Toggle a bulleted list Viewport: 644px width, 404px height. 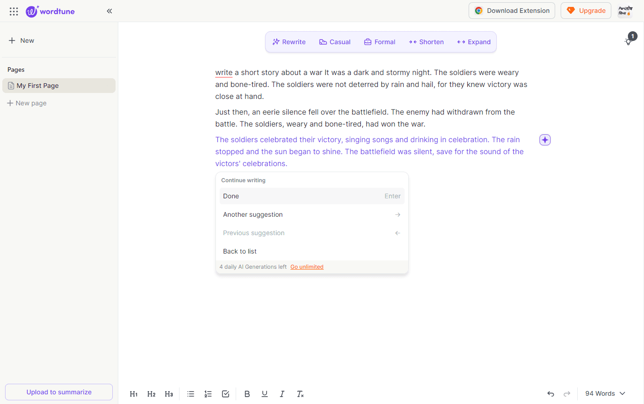(x=191, y=394)
